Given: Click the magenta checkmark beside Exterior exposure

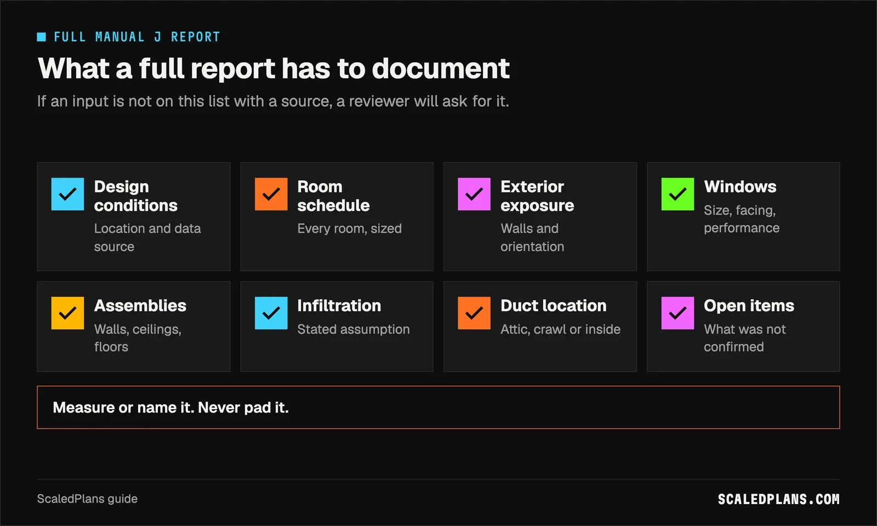Looking at the screenshot, I should pyautogui.click(x=474, y=194).
